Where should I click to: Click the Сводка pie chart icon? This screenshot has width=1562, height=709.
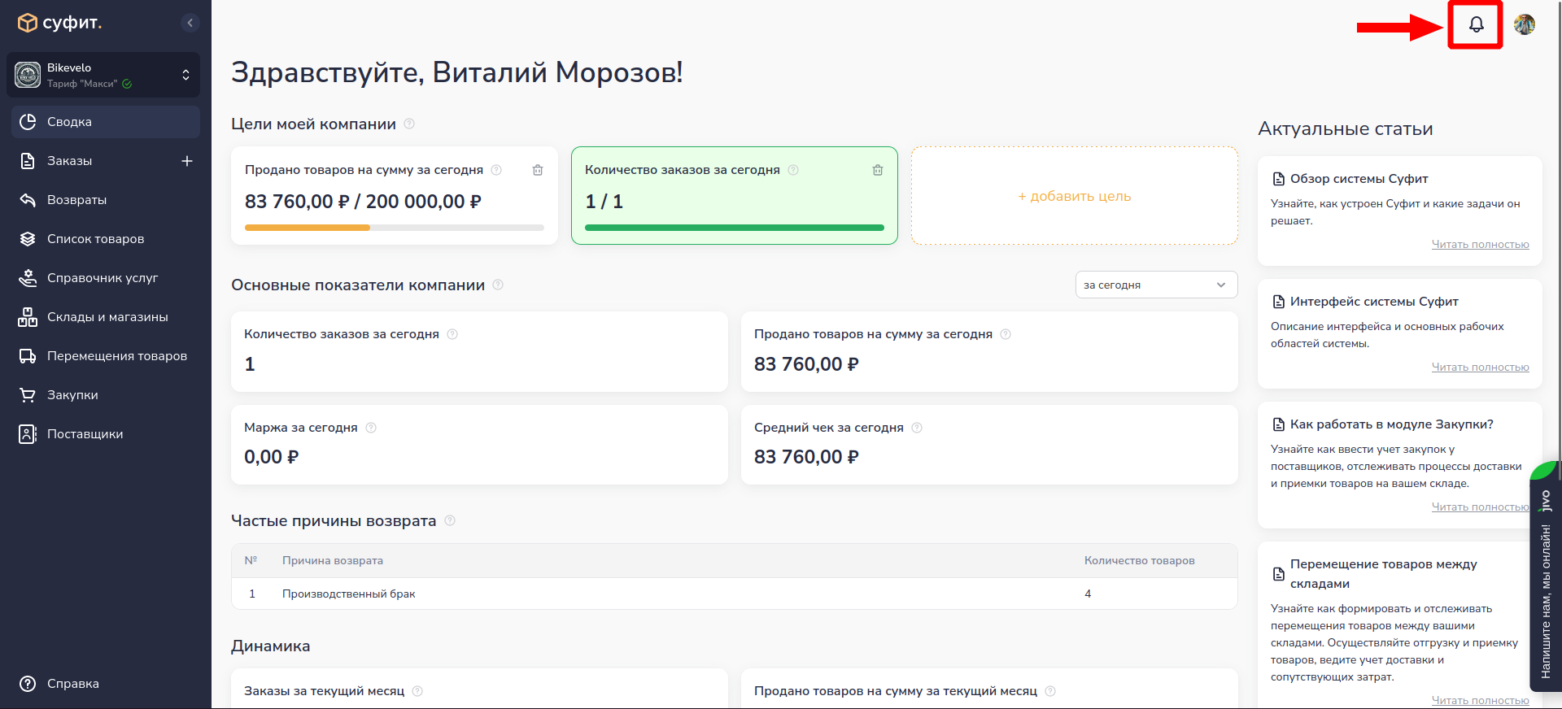(28, 122)
